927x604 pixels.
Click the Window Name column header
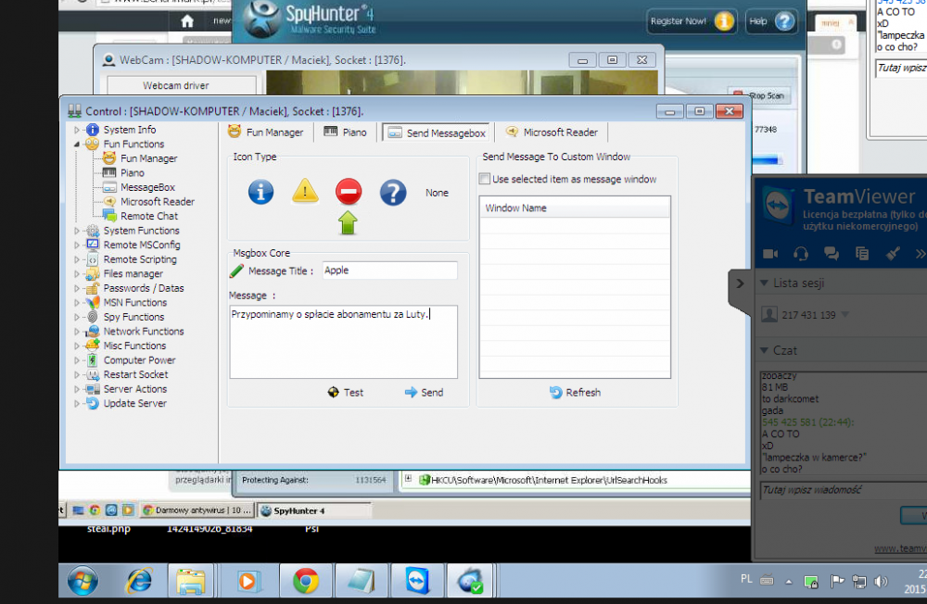pyautogui.click(x=575, y=208)
